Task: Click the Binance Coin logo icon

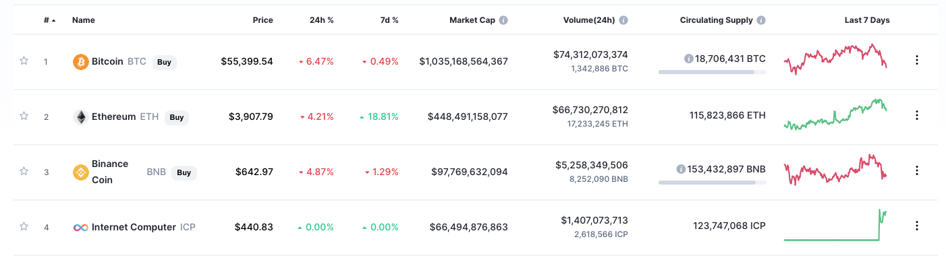Action: pos(80,172)
